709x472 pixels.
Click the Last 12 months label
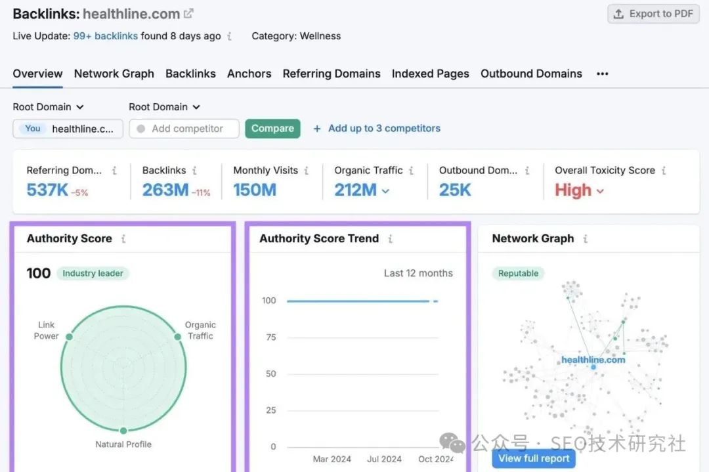[x=418, y=274]
